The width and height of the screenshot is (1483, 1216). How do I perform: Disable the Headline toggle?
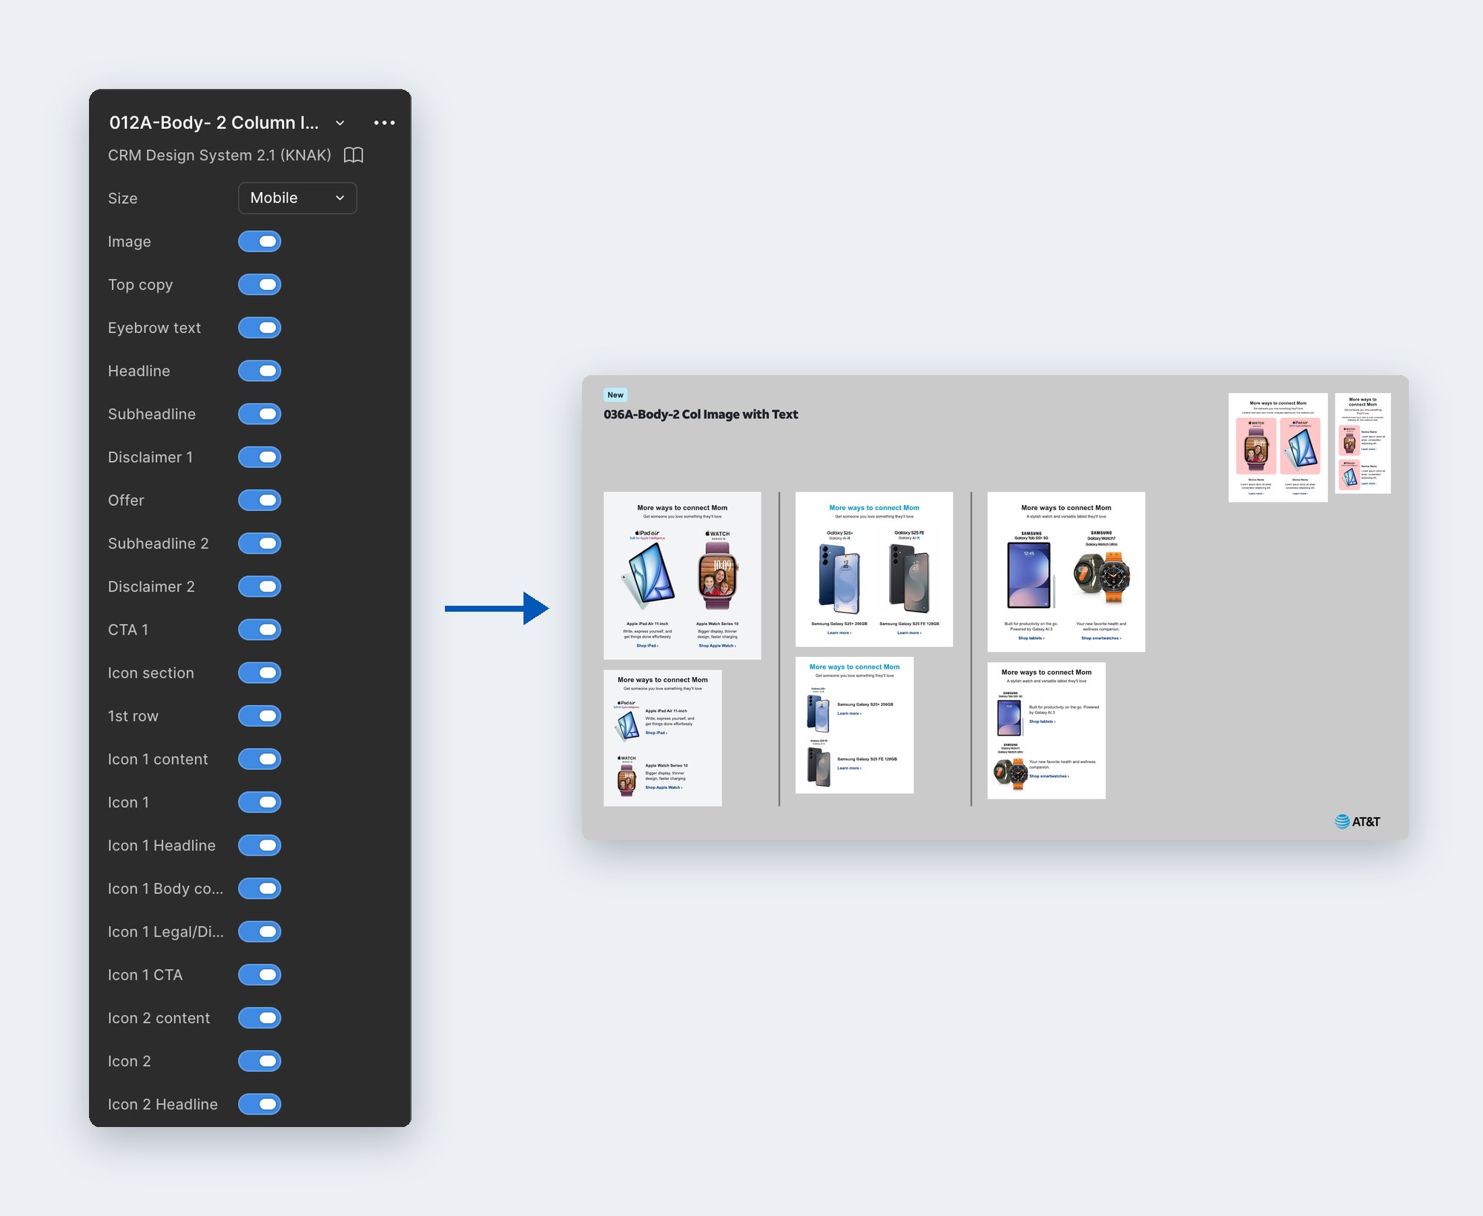pyautogui.click(x=260, y=371)
